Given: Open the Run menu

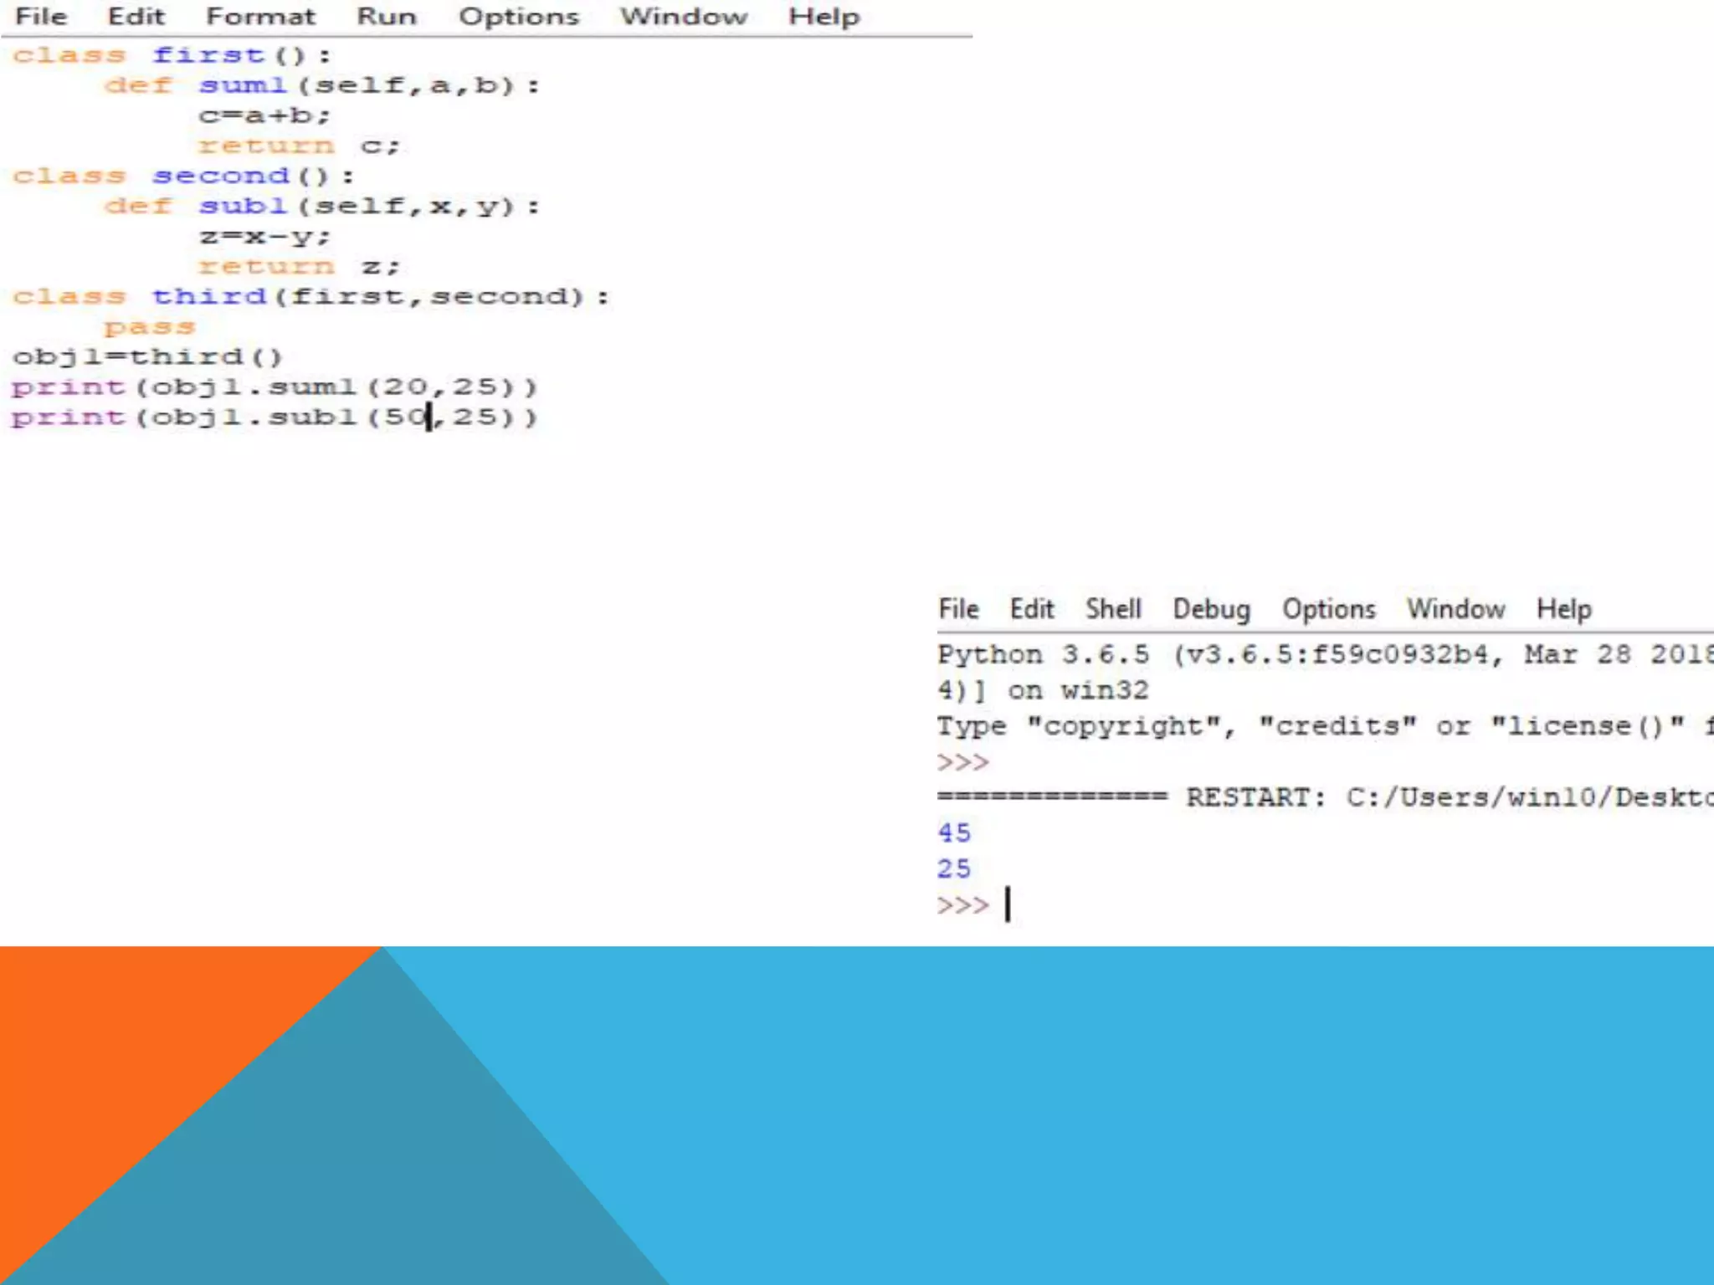Looking at the screenshot, I should pos(386,17).
